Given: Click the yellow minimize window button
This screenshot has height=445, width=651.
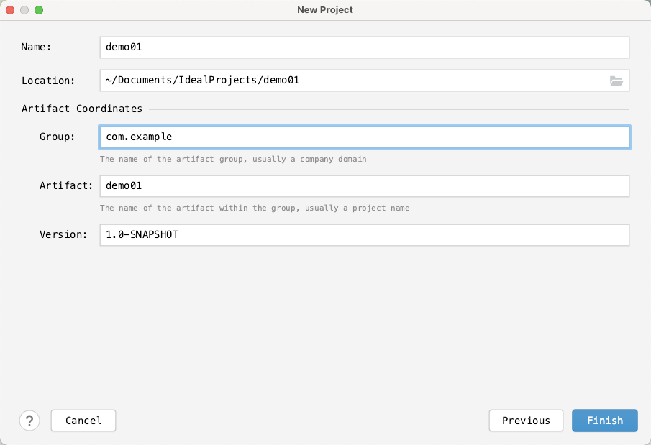Looking at the screenshot, I should [24, 10].
